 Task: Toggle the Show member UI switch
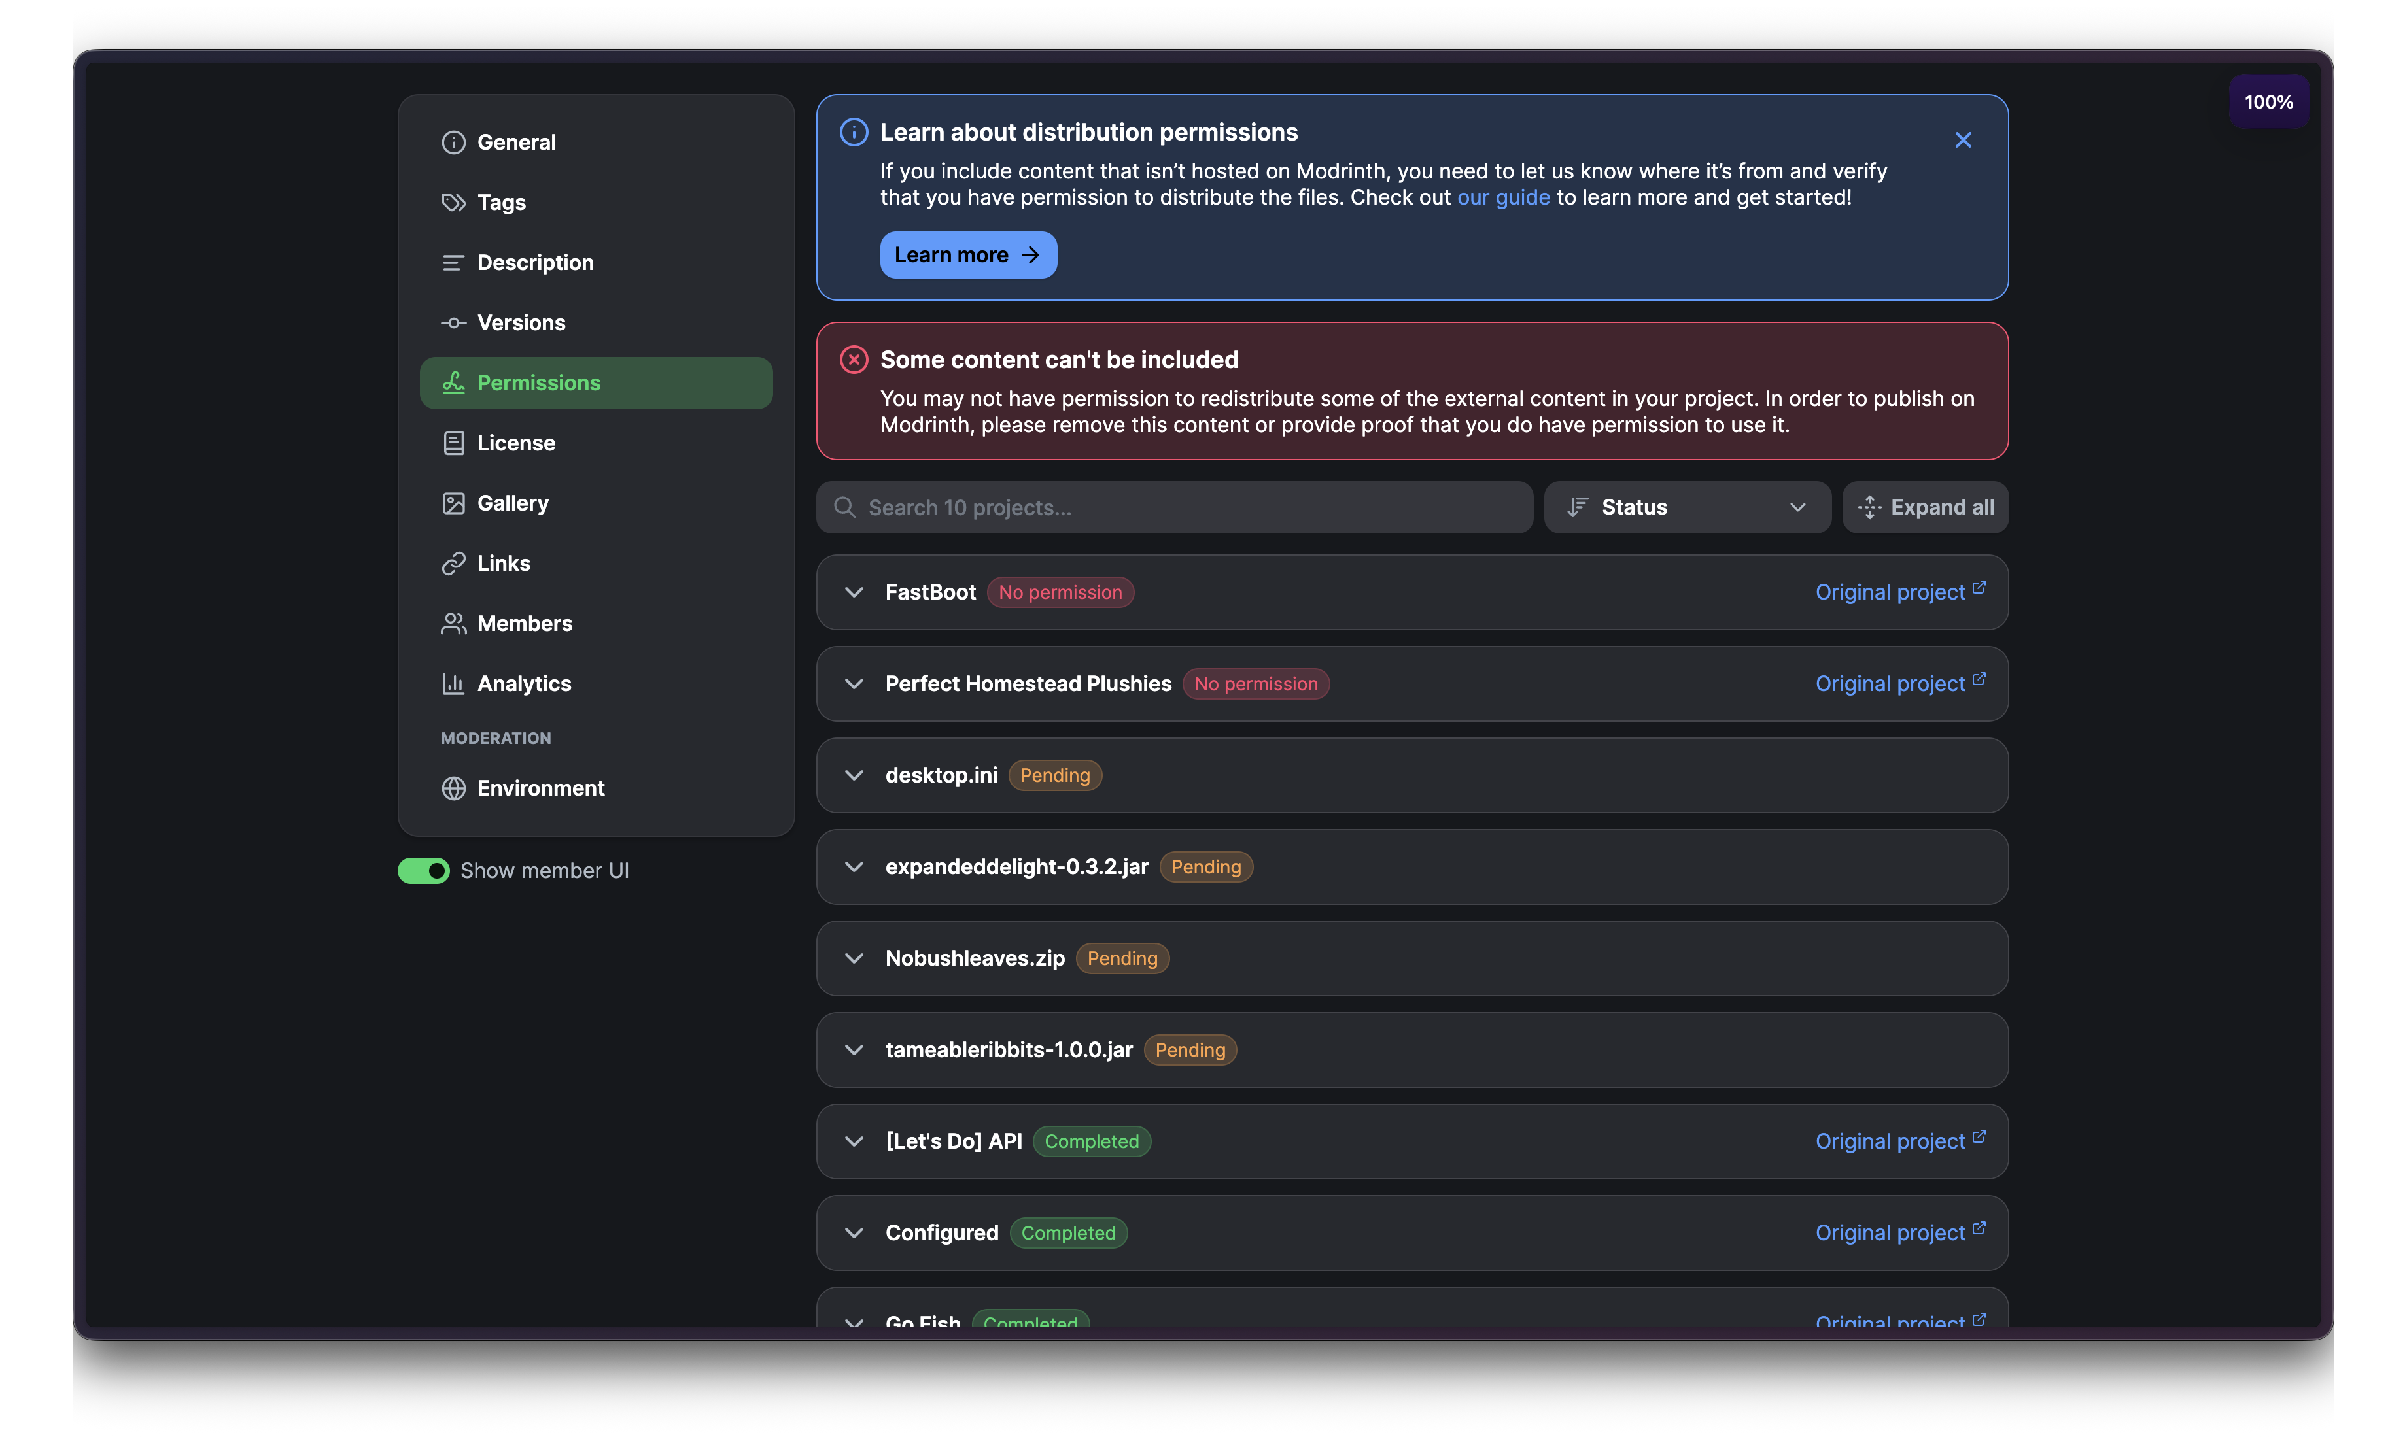[423, 871]
